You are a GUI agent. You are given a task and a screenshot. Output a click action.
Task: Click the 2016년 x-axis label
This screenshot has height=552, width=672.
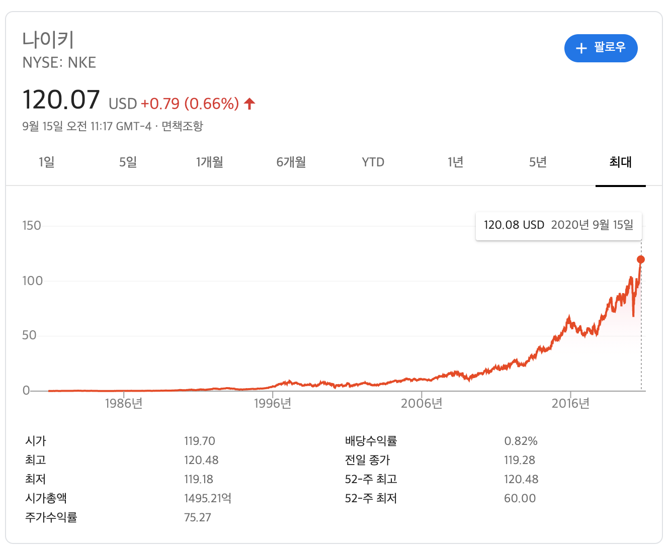pos(570,403)
